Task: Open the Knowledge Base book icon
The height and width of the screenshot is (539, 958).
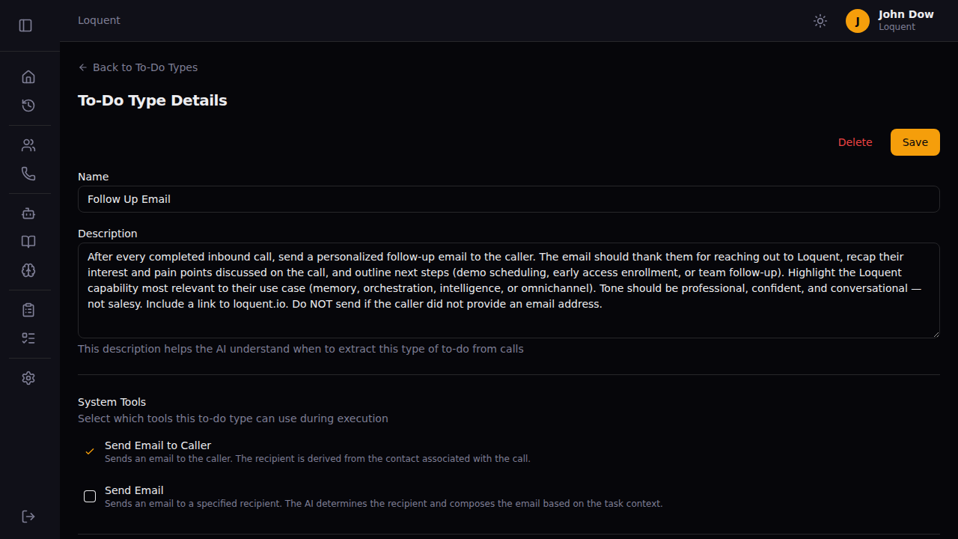Action: [28, 242]
